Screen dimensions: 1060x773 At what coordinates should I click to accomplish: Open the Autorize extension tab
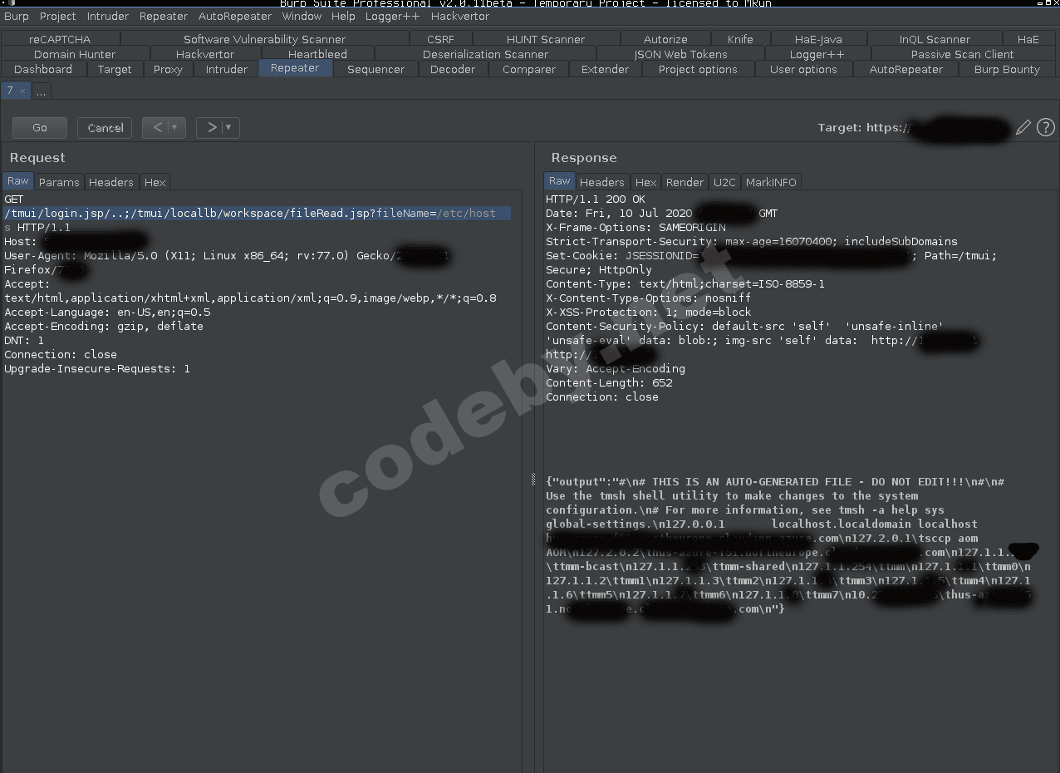pyautogui.click(x=665, y=38)
